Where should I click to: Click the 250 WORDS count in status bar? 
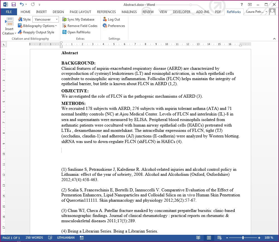point(34,238)
